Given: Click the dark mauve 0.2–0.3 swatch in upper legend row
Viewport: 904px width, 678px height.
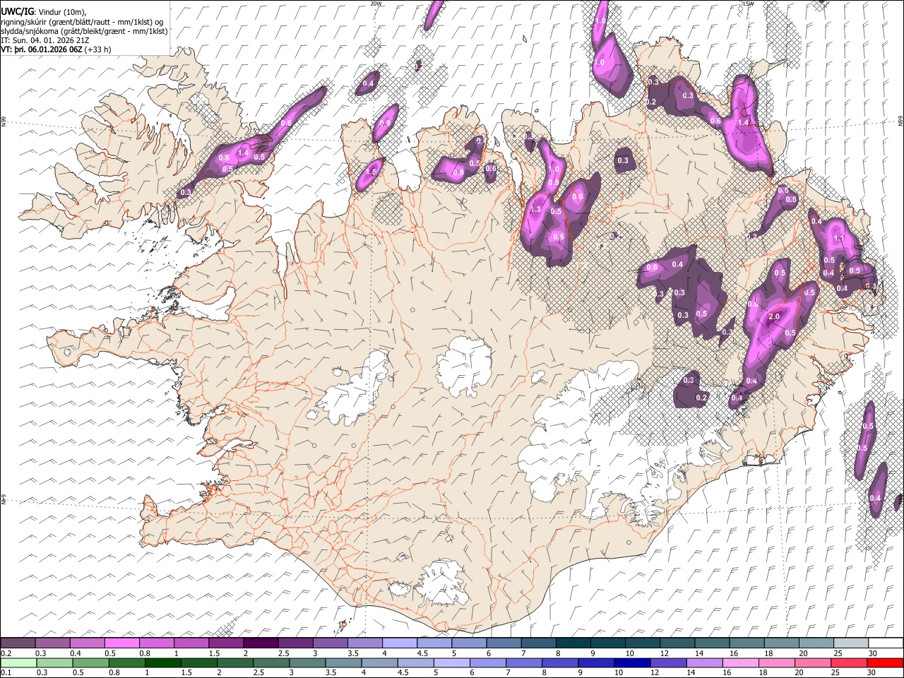Looking at the screenshot, I should [x=18, y=643].
